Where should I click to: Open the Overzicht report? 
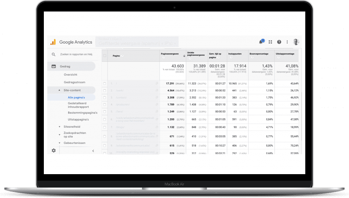tap(71, 75)
